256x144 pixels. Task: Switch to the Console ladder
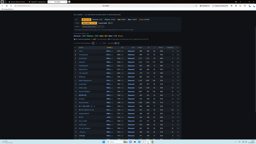(x=105, y=23)
